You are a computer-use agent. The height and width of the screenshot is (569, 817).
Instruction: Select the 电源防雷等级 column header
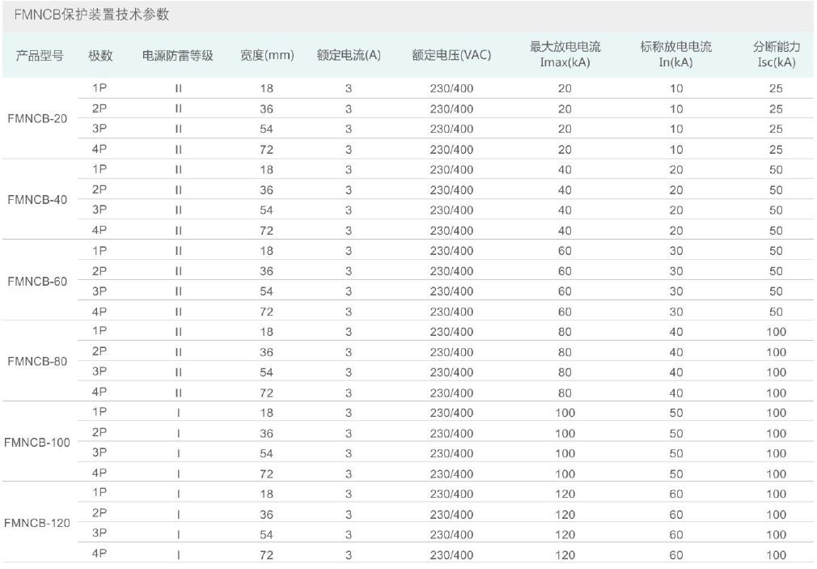[177, 55]
